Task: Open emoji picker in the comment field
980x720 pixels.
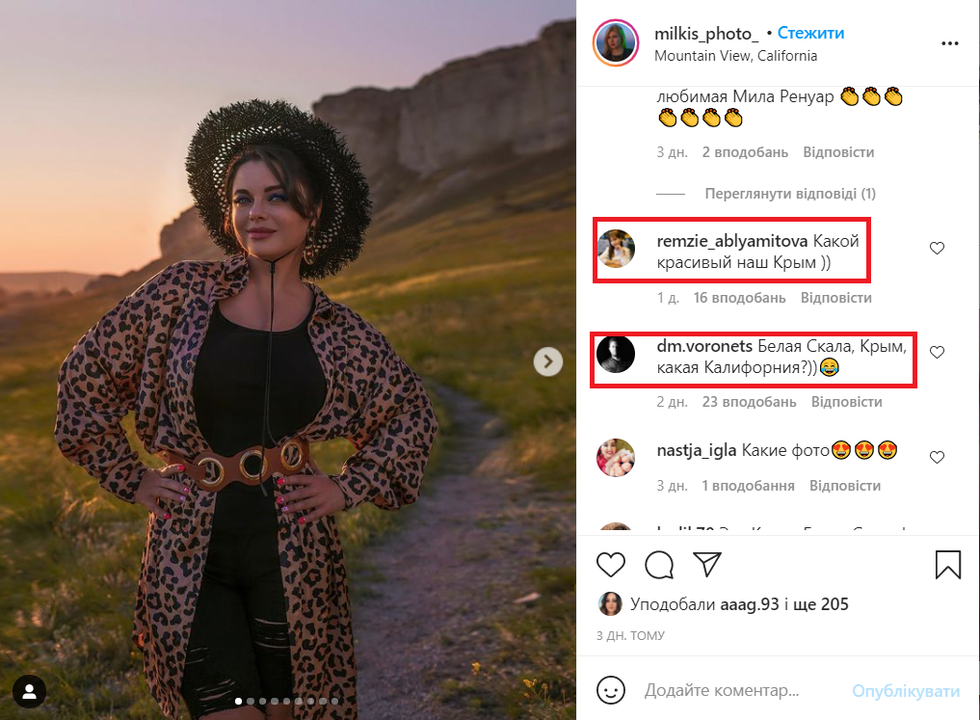Action: click(611, 691)
